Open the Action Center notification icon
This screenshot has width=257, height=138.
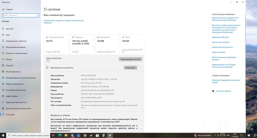pyautogui.click(x=241, y=135)
